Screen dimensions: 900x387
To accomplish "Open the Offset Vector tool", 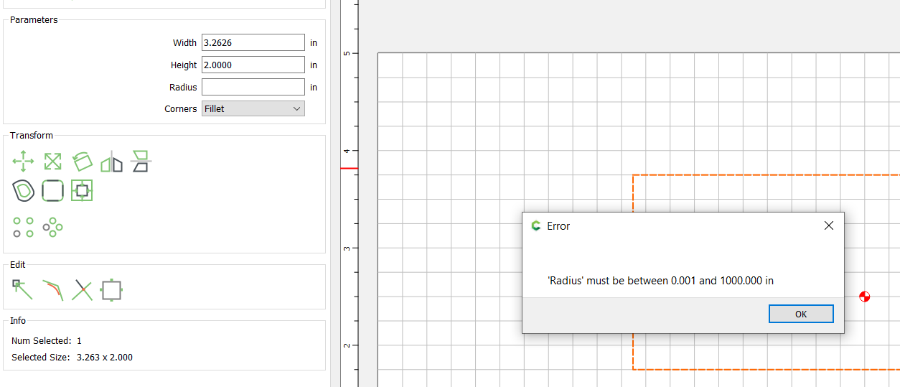I will click(x=23, y=190).
